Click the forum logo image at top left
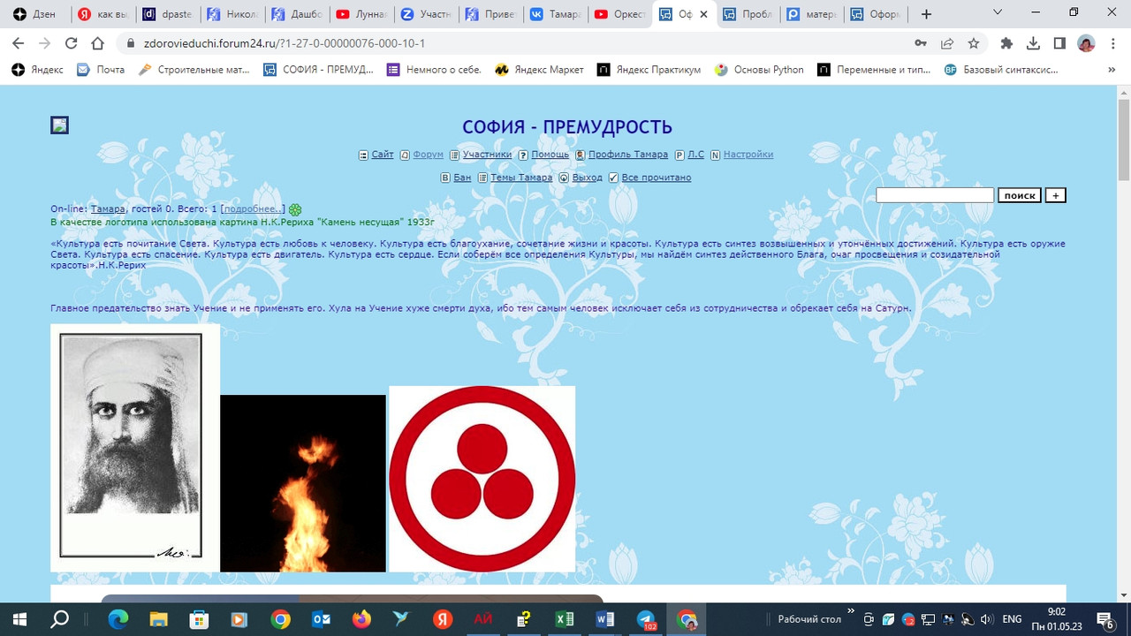 (x=59, y=125)
